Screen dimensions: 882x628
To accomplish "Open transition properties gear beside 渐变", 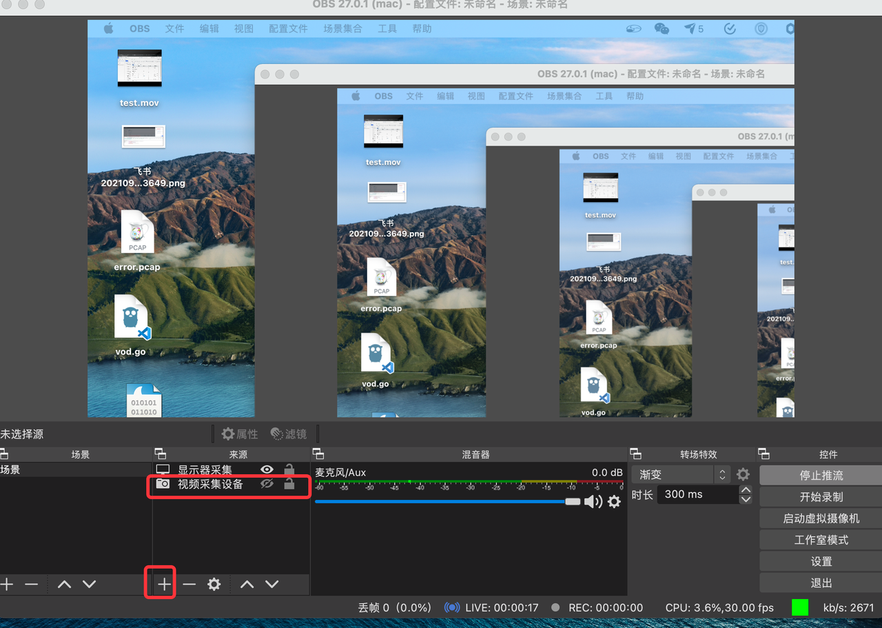I will (743, 474).
